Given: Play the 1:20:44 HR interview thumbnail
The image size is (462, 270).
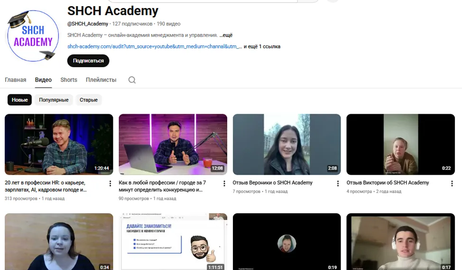Looking at the screenshot, I should coord(59,144).
